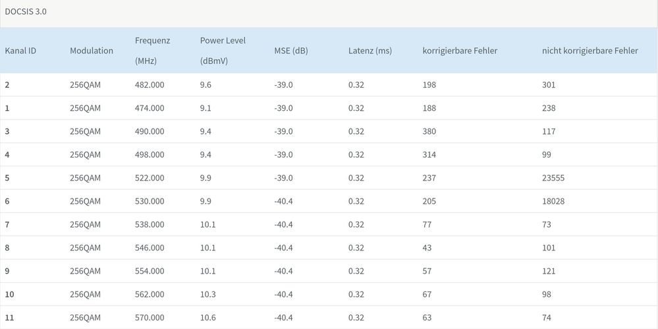Screen dimensions: 658x329
Task: Select the 474.000 frequency value
Action: (150, 108)
